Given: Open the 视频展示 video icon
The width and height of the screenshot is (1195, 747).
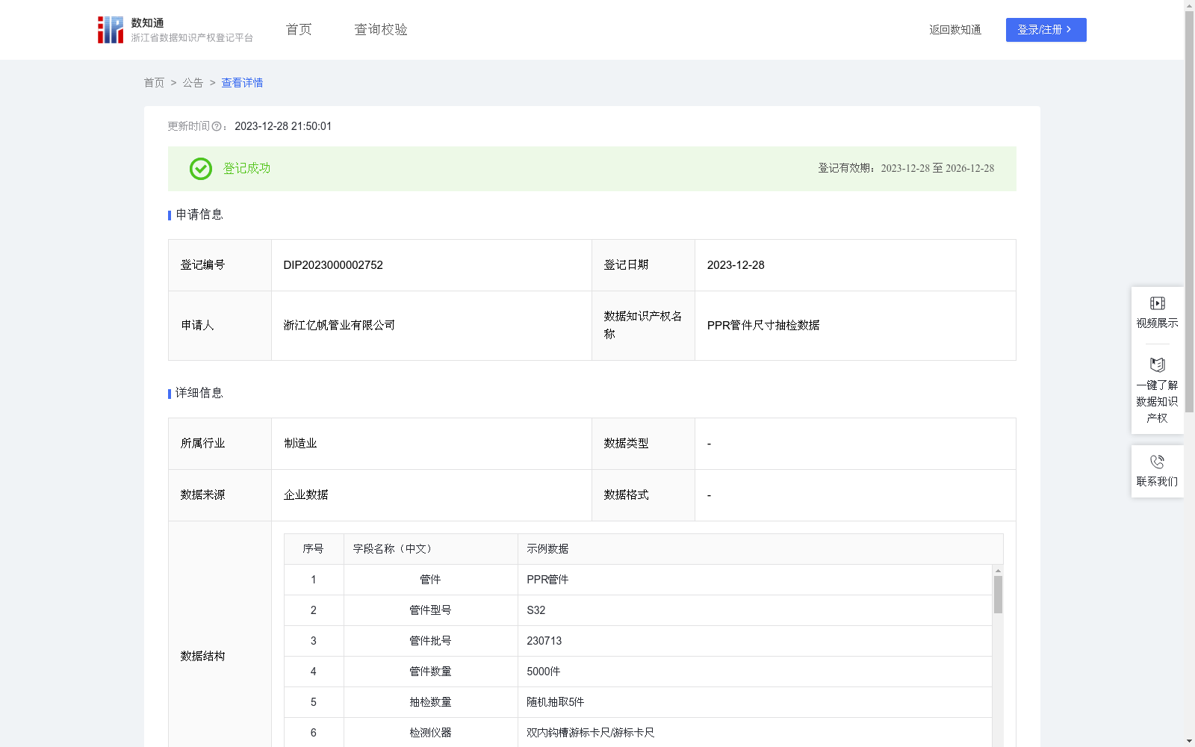Looking at the screenshot, I should tap(1158, 303).
